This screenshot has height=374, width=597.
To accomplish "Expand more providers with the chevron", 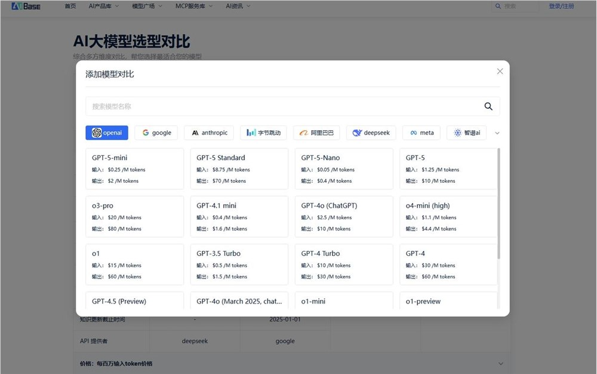I will (x=497, y=133).
